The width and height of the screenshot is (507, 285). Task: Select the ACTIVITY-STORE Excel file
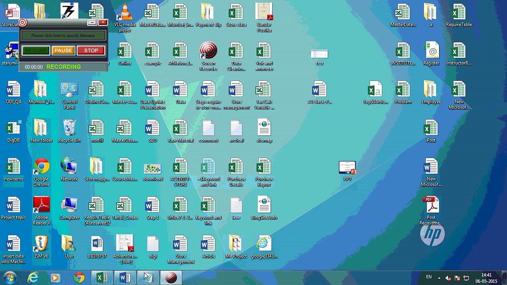pyautogui.click(x=181, y=173)
